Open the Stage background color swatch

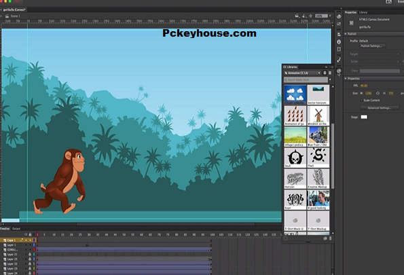point(364,117)
